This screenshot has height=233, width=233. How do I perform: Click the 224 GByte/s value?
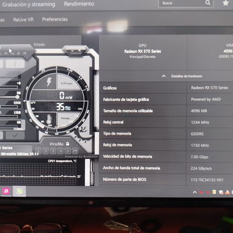pos(201,168)
